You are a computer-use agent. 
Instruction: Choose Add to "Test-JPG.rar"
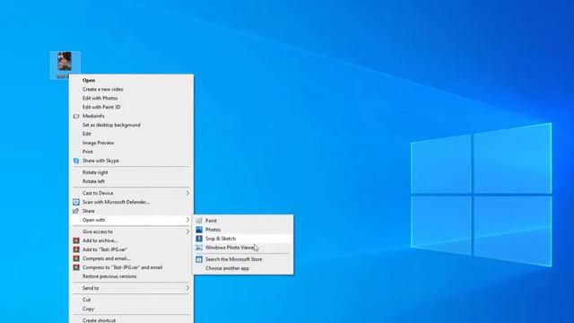tap(131, 249)
